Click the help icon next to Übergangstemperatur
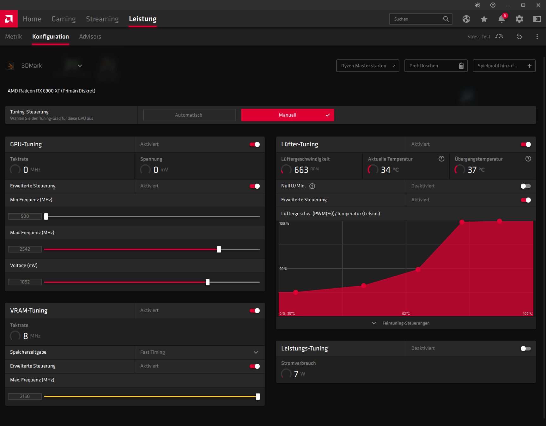Screen dimensions: 546x426 [x=528, y=159]
